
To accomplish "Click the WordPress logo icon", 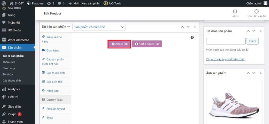I will [4, 3].
